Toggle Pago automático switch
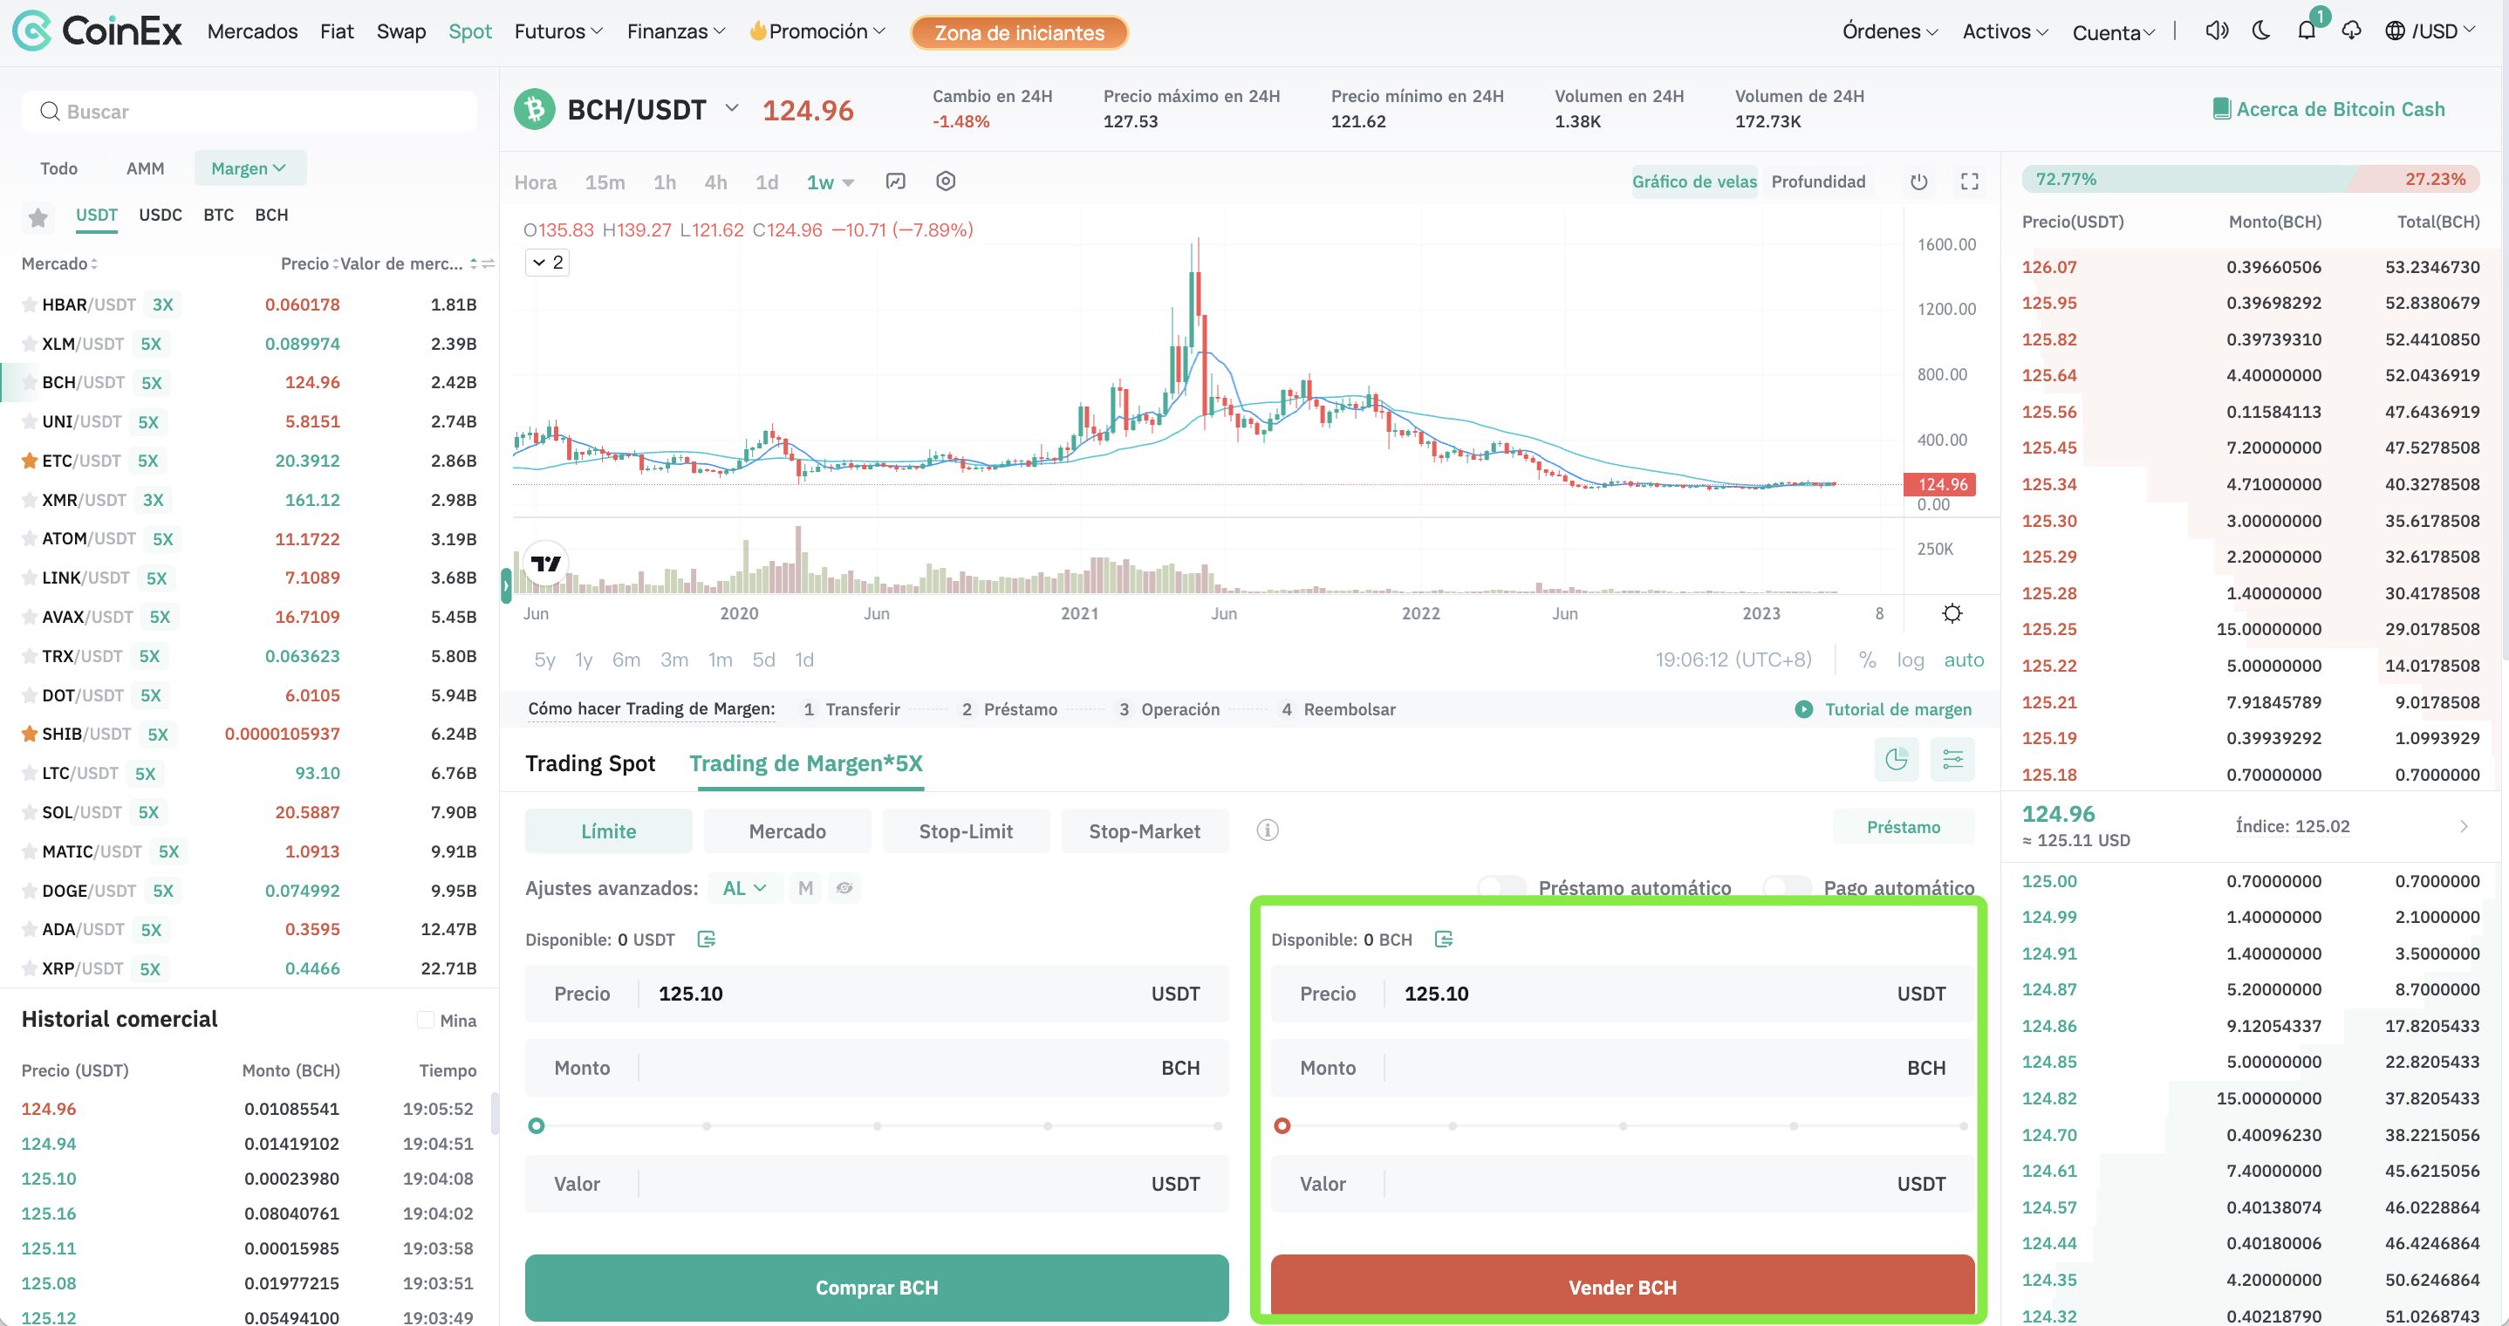The image size is (2509, 1326). tap(1787, 886)
